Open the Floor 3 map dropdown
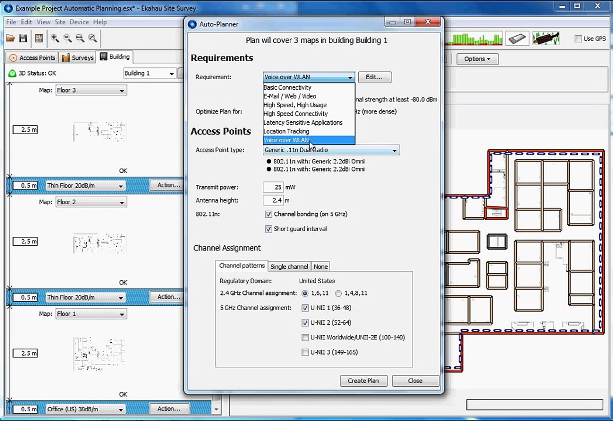Viewport: 613px width, 421px height. tap(91, 90)
